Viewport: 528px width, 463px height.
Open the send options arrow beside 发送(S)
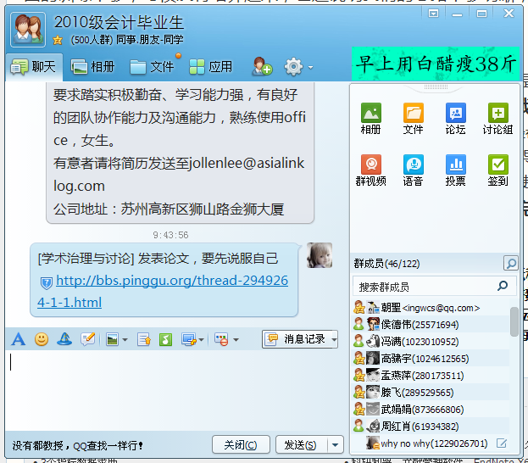(335, 445)
